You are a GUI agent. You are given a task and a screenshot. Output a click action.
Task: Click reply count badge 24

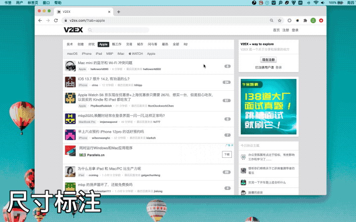226,82
